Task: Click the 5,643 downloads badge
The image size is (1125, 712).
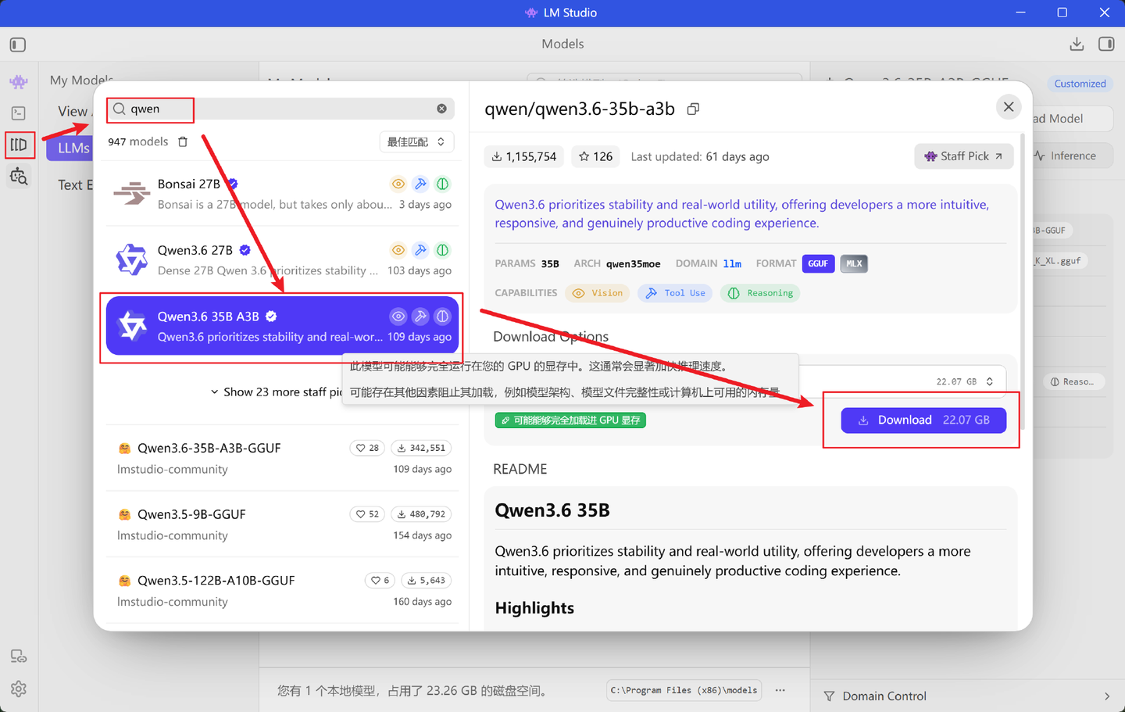Action: [x=427, y=581]
